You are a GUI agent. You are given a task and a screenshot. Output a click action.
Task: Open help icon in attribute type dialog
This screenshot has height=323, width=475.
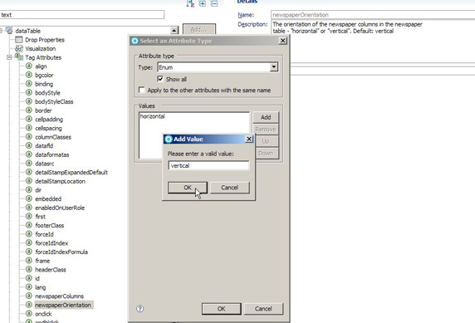click(x=140, y=308)
